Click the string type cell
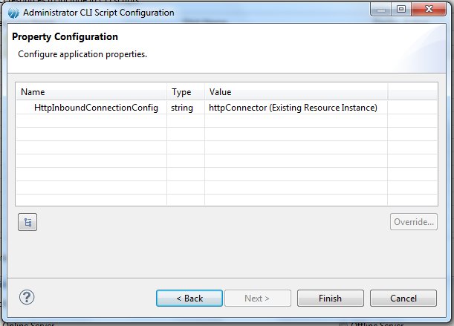454x326 pixels. click(182, 108)
